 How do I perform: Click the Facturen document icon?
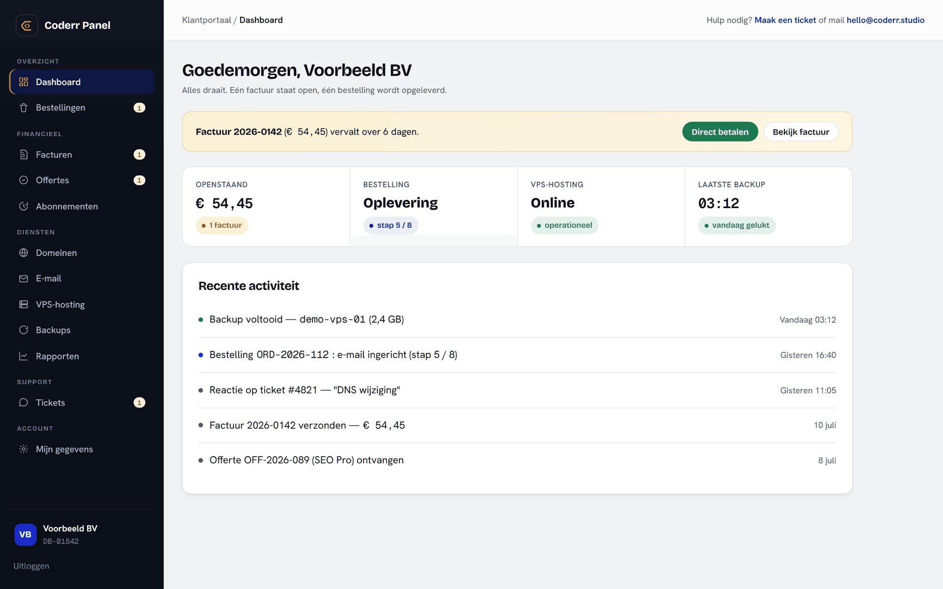pos(24,155)
